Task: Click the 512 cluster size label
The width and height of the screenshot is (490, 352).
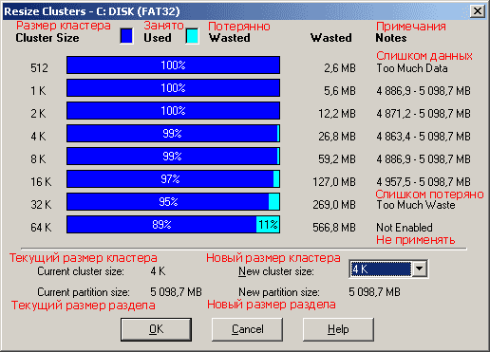Action: click(39, 68)
